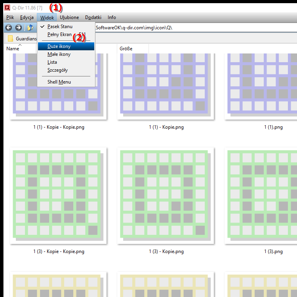
Task: Click the address bar path field
Action: [196, 28]
